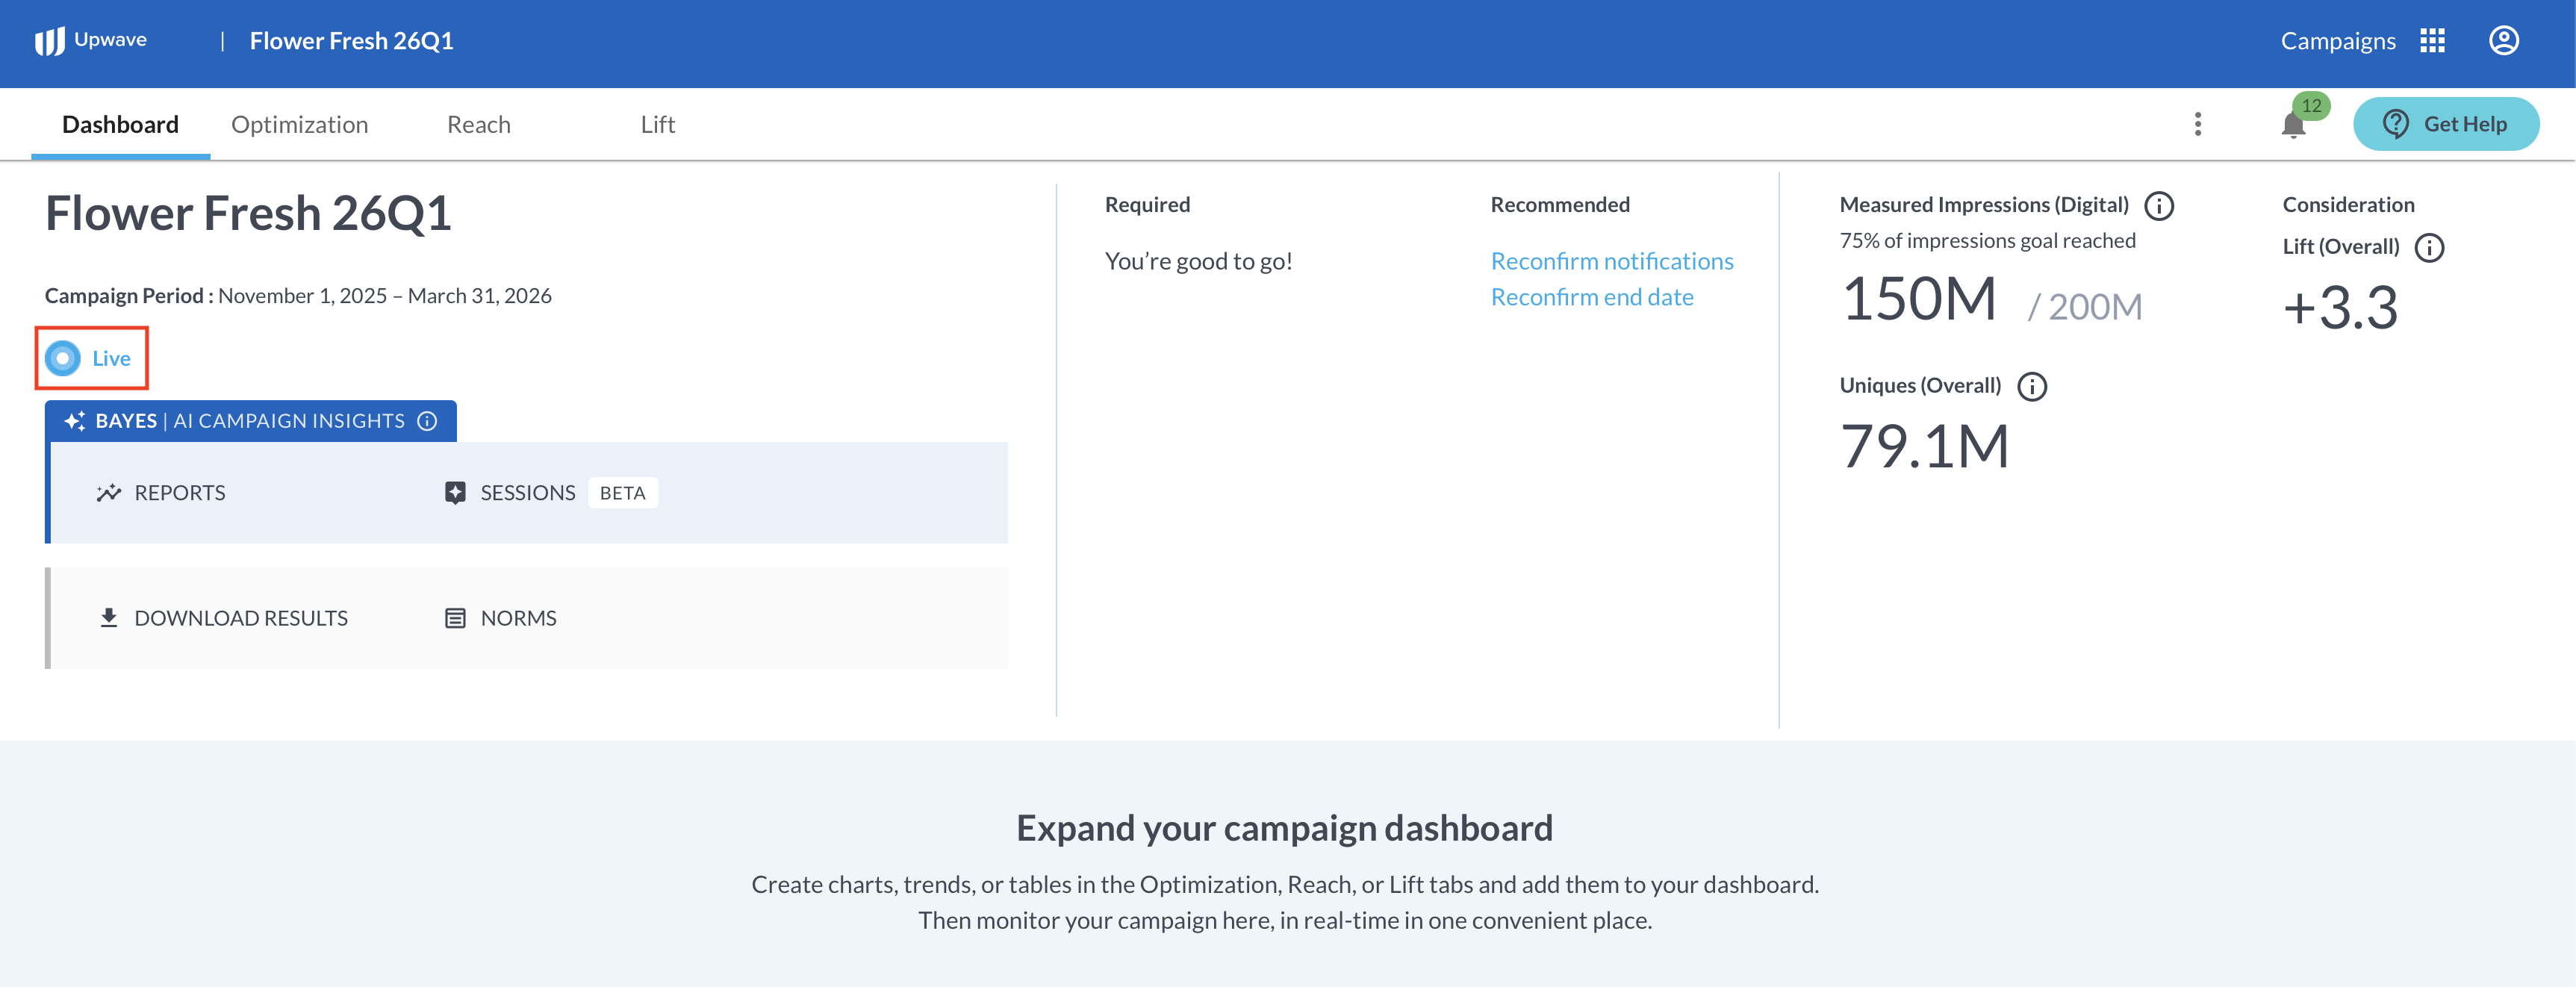Click Download Results

coord(223,618)
